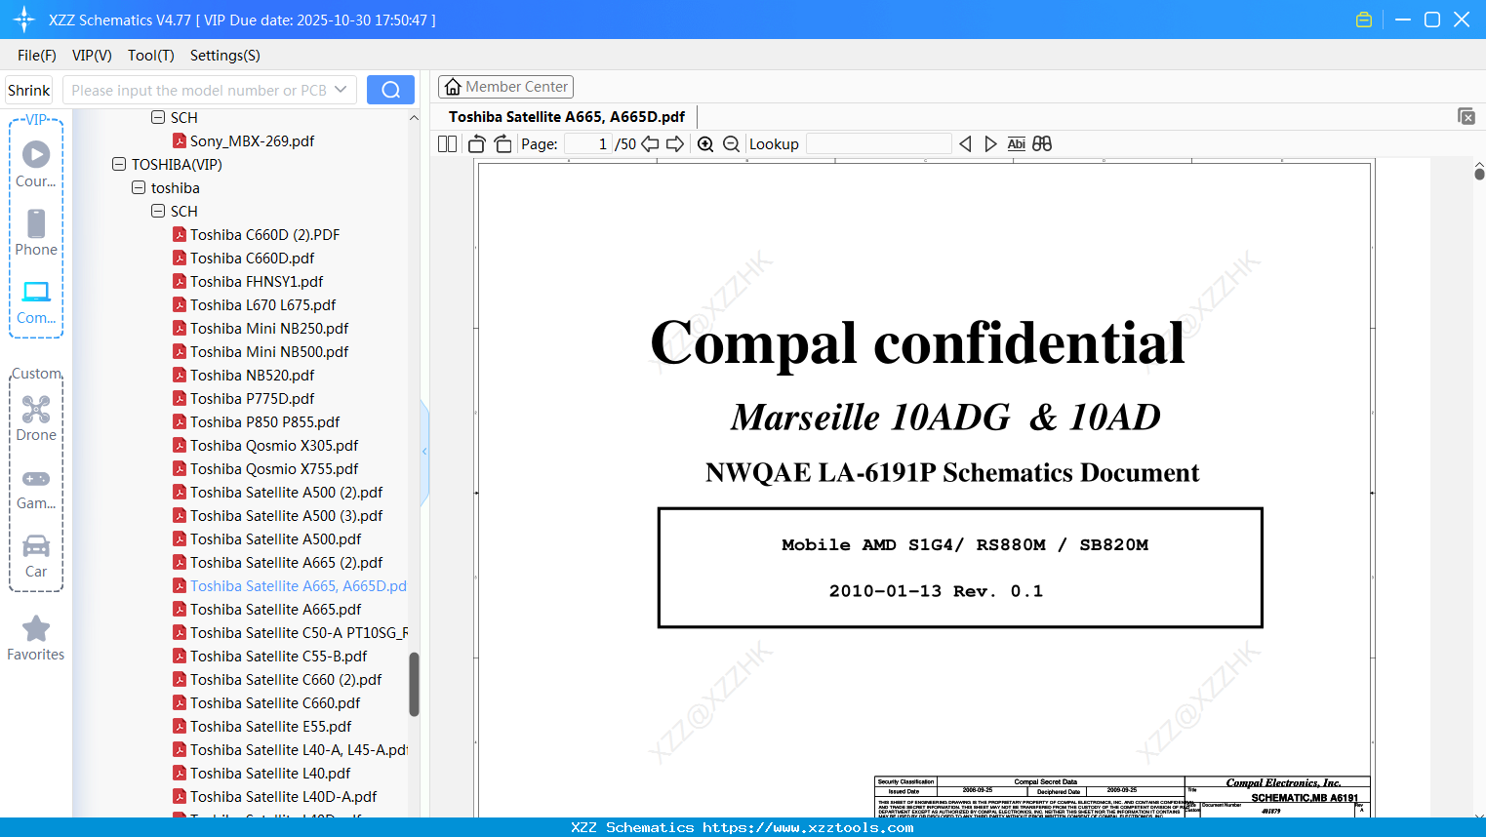This screenshot has height=837, width=1486.
Task: Open Toshiba P850 P855.pdf
Action: click(264, 421)
